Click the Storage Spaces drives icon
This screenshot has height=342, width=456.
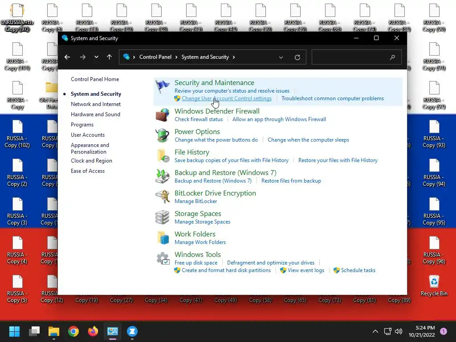coord(162,217)
